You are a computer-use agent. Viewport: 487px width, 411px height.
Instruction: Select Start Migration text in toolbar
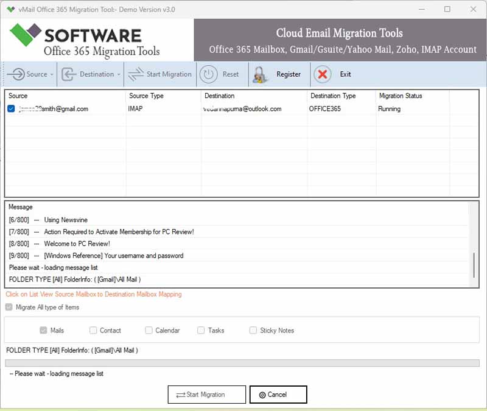tap(169, 74)
